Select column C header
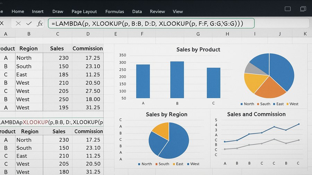 (x=58, y=34)
